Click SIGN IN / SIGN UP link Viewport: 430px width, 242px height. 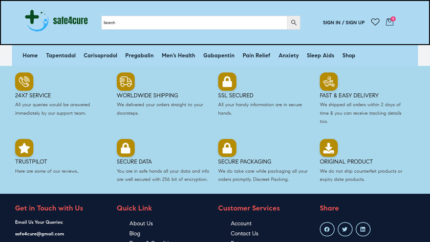[x=343, y=23]
